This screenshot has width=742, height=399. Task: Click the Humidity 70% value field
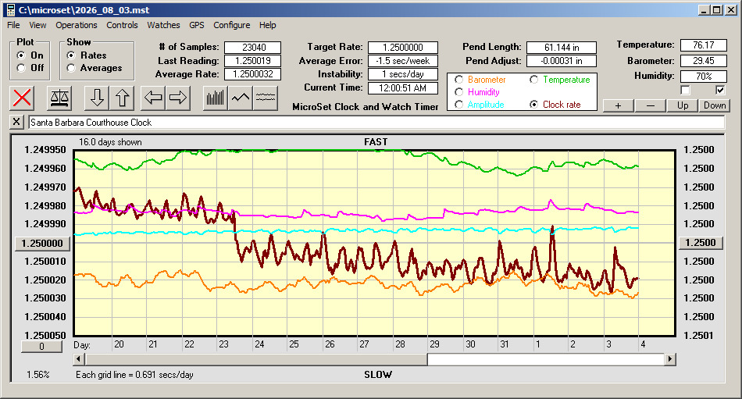tap(703, 76)
